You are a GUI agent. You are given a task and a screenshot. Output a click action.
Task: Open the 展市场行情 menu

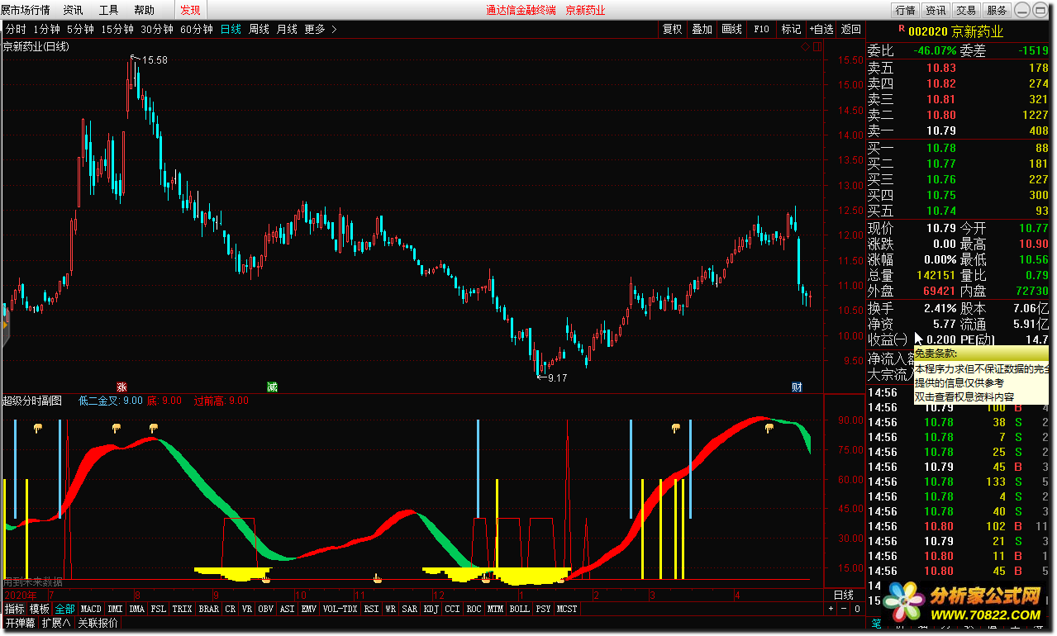pyautogui.click(x=25, y=10)
